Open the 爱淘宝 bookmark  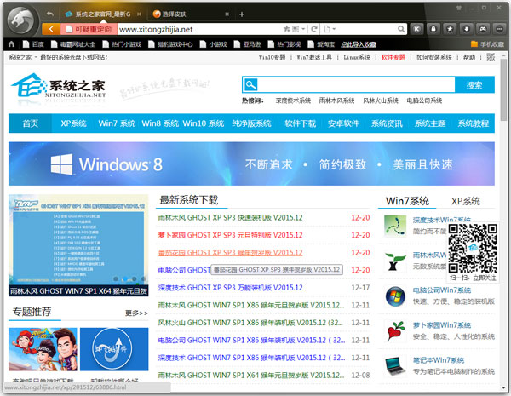tap(321, 44)
